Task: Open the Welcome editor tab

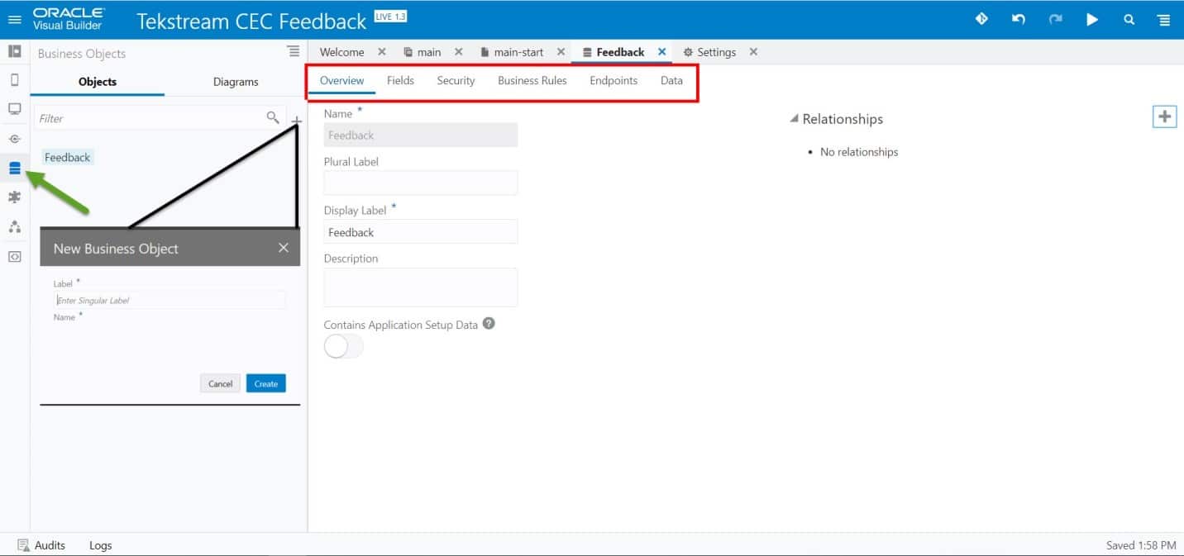Action: (341, 52)
